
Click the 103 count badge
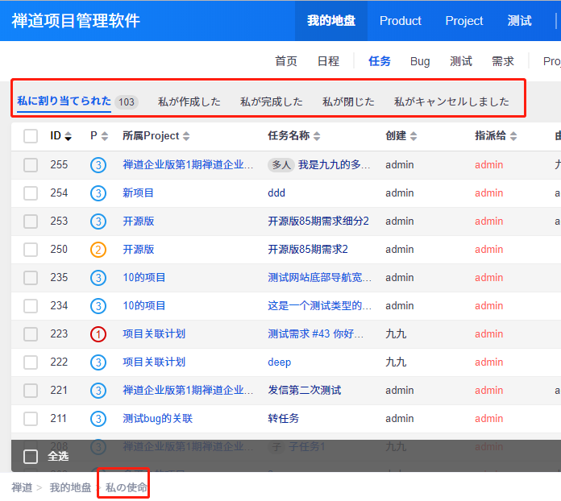click(x=126, y=102)
